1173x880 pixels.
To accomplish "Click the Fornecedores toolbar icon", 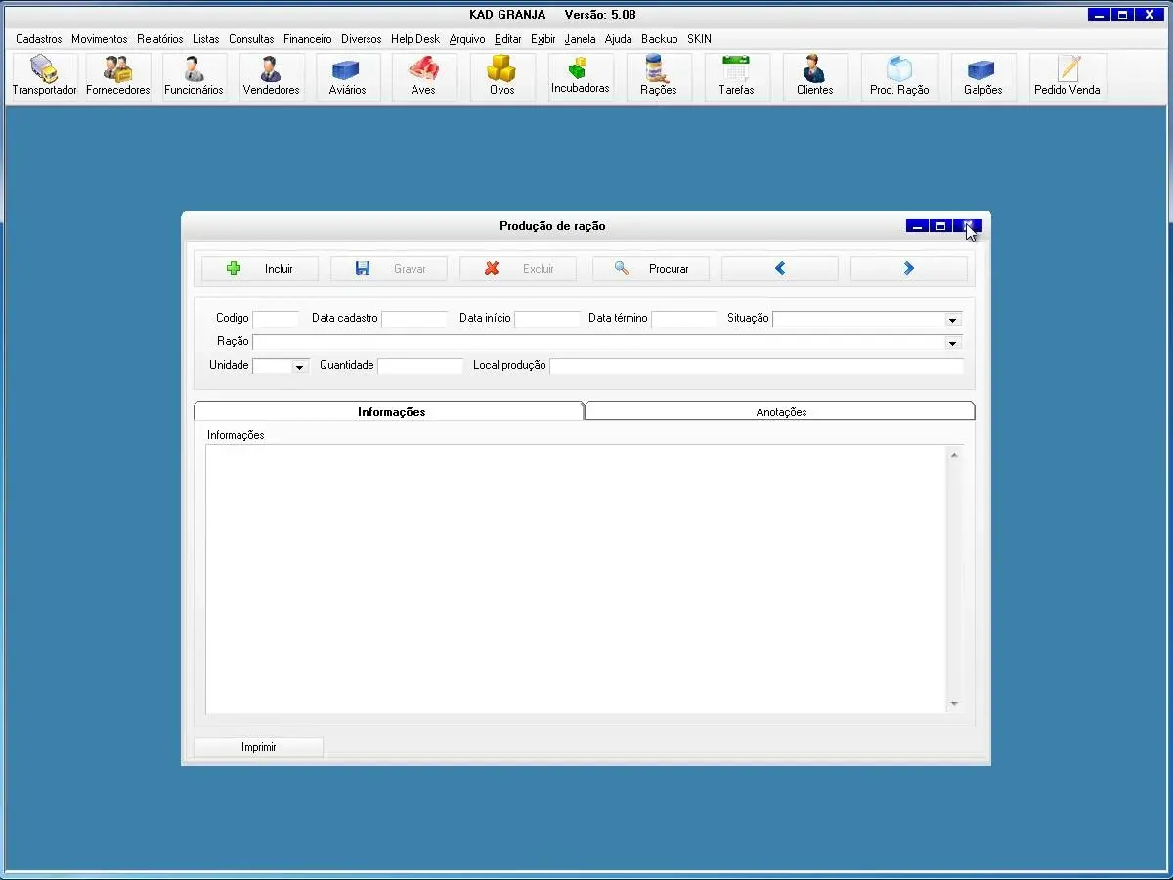I will pyautogui.click(x=118, y=76).
